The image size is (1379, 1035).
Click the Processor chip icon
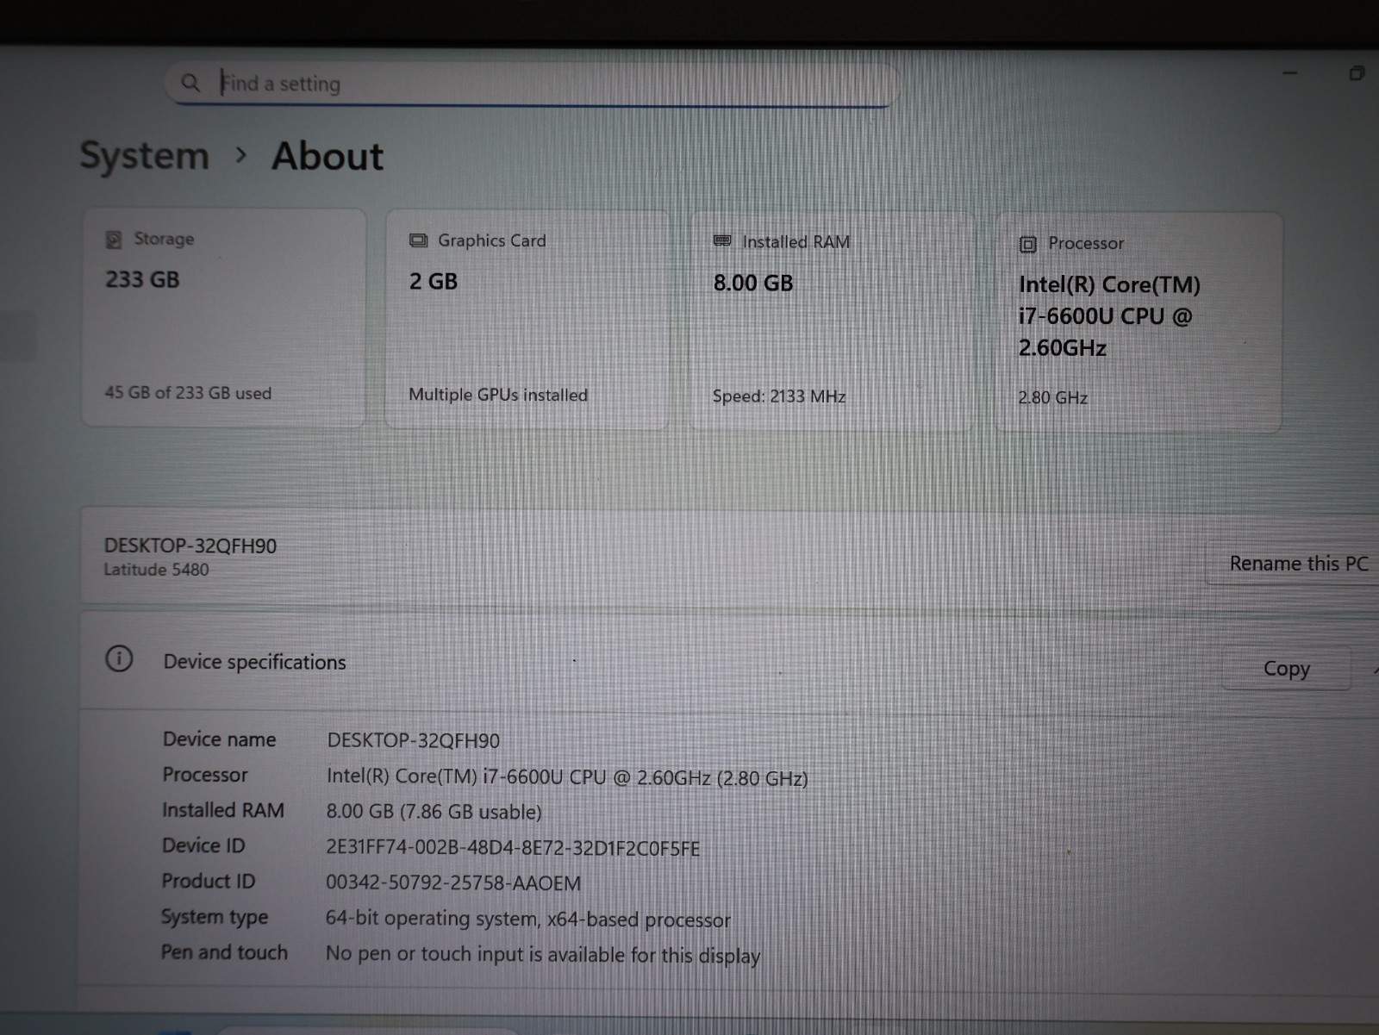click(1027, 245)
